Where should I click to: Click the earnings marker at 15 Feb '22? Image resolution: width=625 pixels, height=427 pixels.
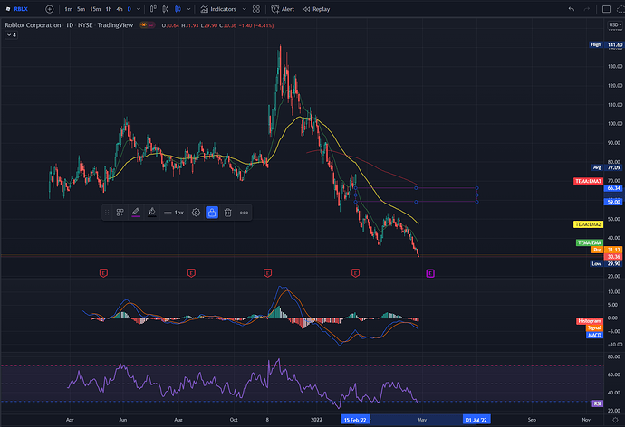click(356, 273)
